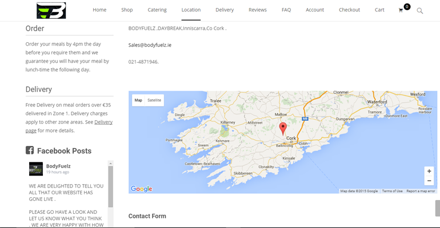Select the Map view toggle
The height and width of the screenshot is (228, 440).
click(x=138, y=100)
